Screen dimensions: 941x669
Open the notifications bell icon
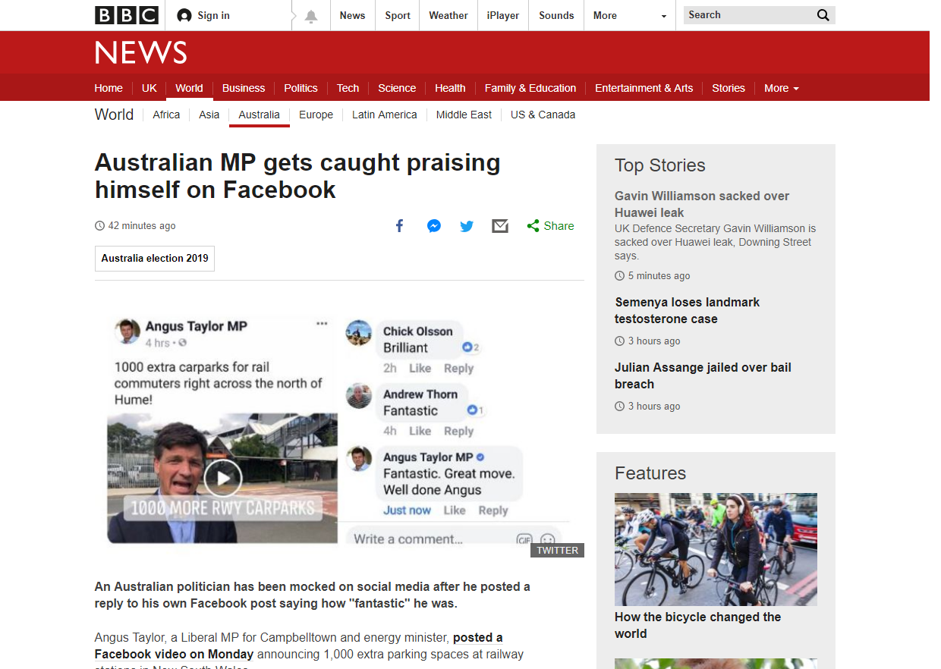[x=311, y=17]
